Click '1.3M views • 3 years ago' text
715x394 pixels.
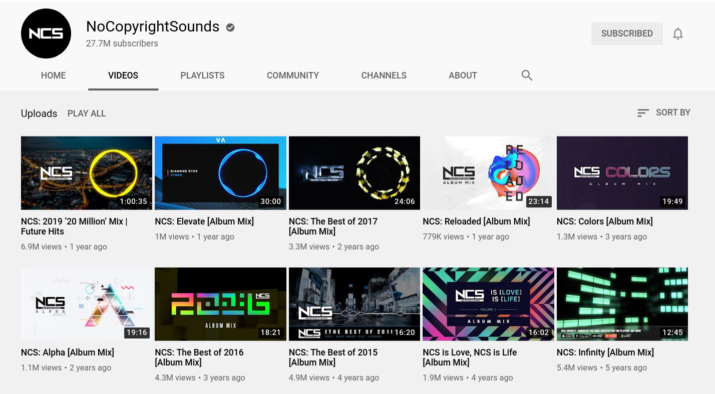pos(602,236)
